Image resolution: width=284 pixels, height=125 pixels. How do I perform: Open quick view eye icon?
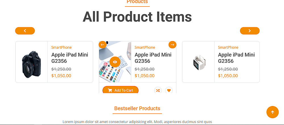[115, 62]
